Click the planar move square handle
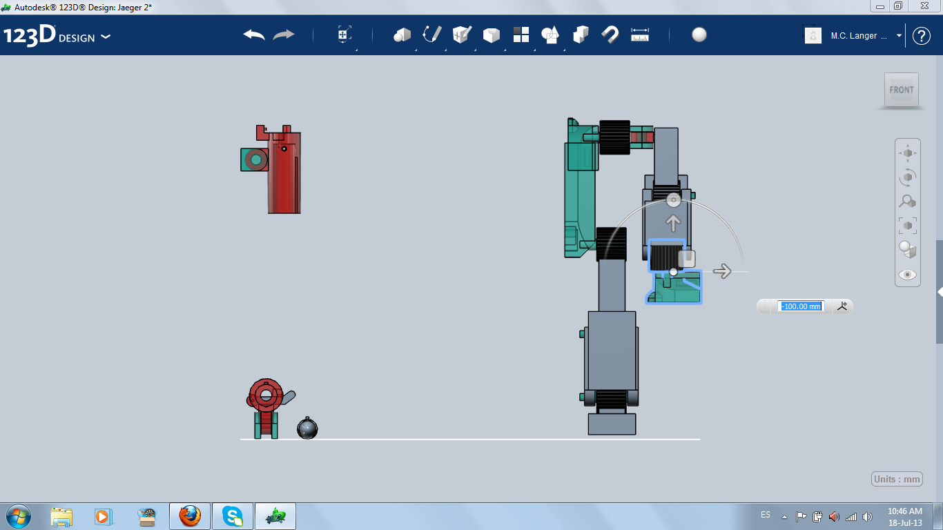Screen dimensions: 943x530 [687, 259]
